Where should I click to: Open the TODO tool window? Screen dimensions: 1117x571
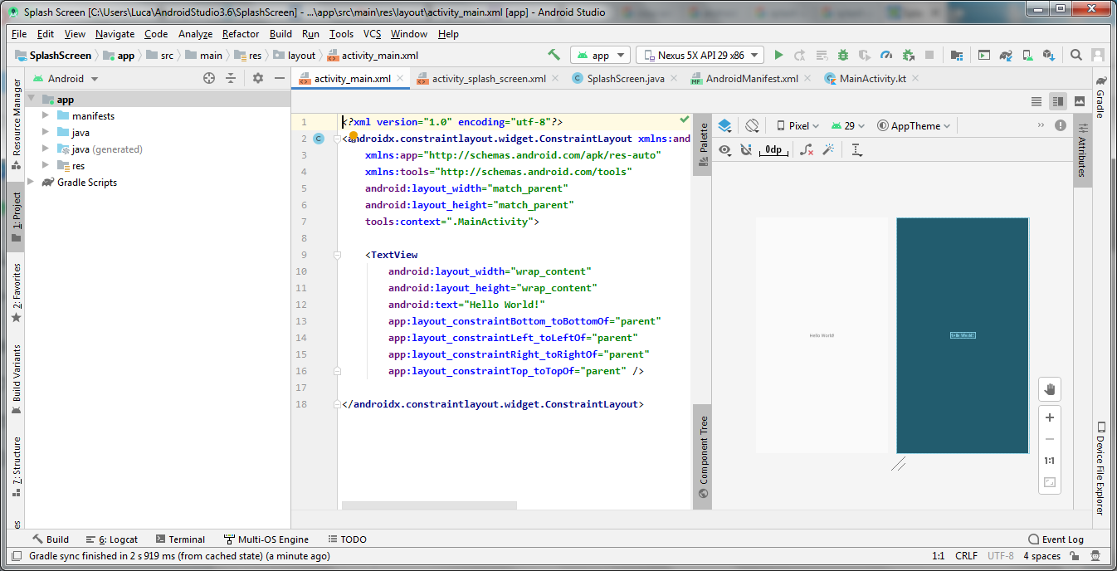click(347, 539)
